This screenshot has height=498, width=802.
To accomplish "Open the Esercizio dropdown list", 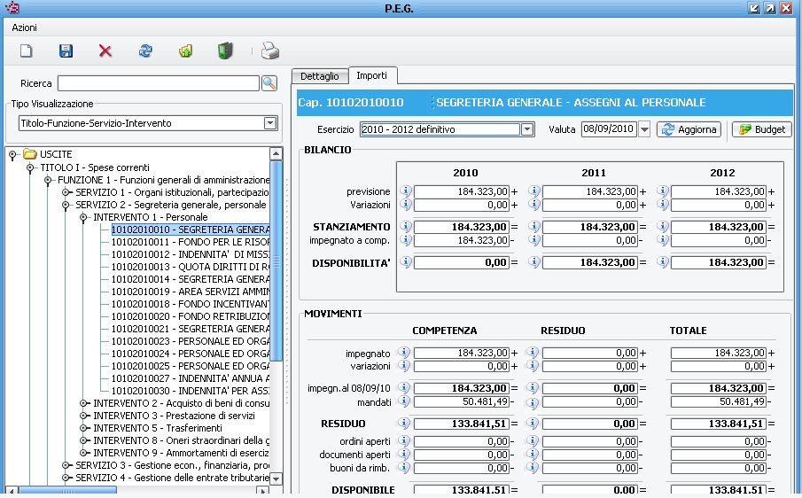I will 527,129.
